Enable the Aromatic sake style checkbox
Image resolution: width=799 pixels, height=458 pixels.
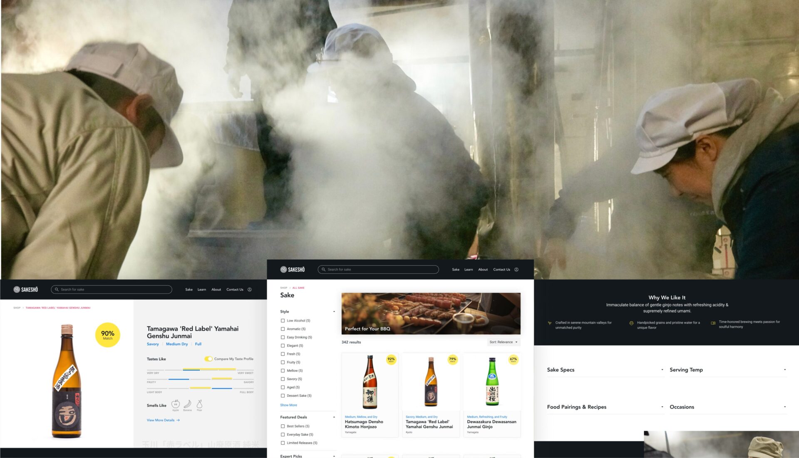point(282,329)
